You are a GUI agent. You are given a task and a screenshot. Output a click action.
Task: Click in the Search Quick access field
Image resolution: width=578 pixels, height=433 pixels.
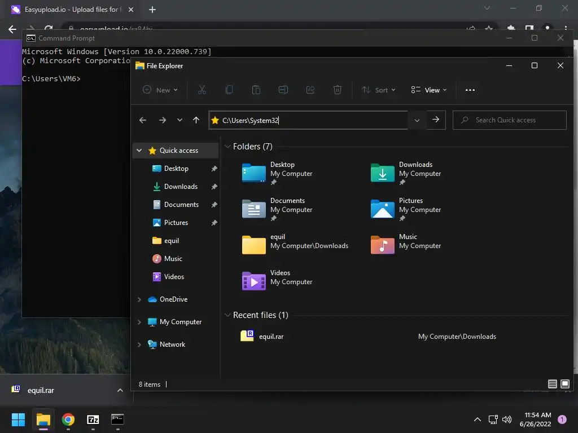tap(510, 120)
